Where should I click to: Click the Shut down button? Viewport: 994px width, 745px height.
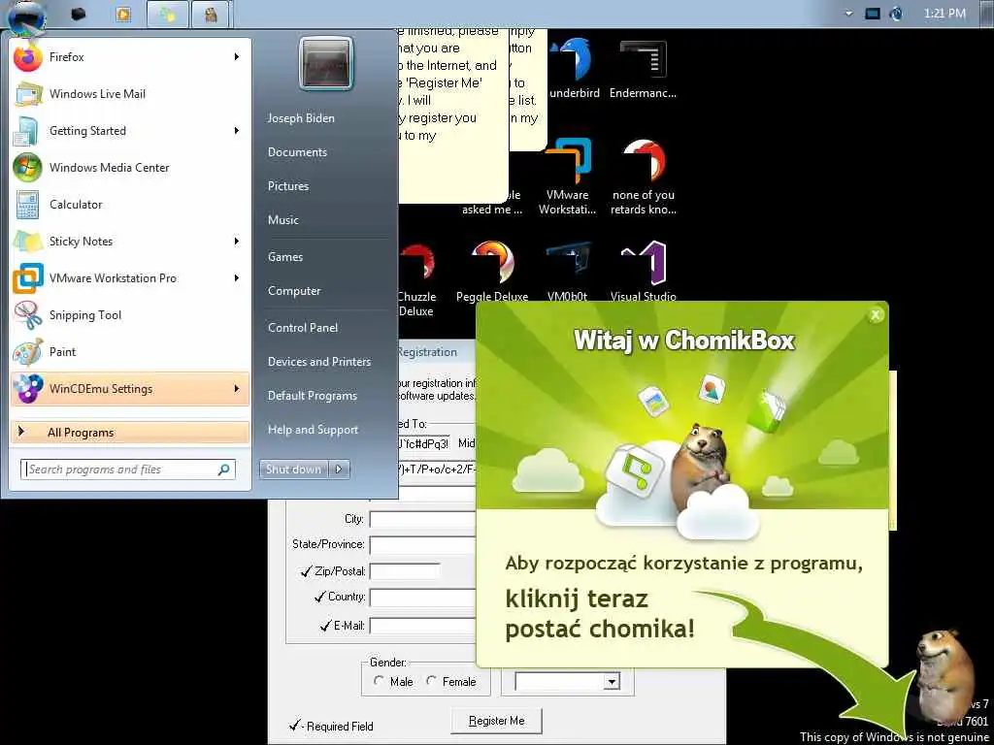pos(293,470)
